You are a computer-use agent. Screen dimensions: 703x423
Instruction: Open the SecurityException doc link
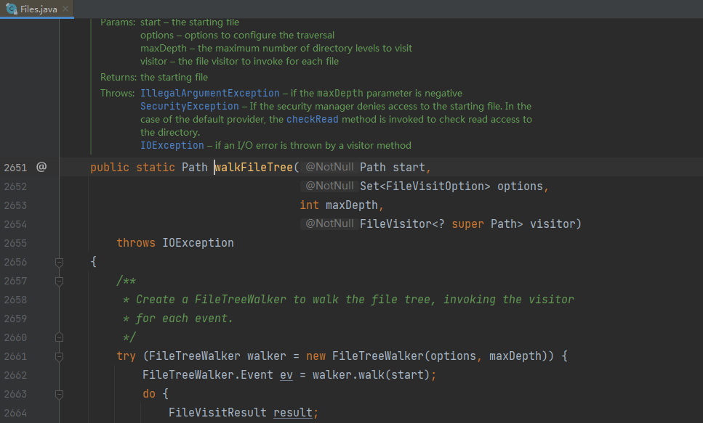tap(190, 106)
